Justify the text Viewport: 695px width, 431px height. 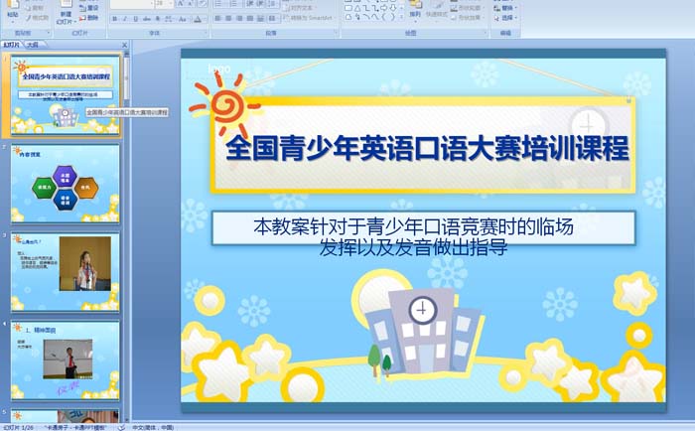[249, 18]
